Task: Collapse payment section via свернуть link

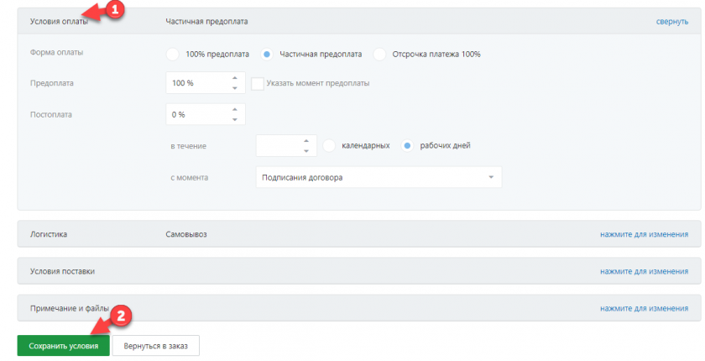Action: 671,21
